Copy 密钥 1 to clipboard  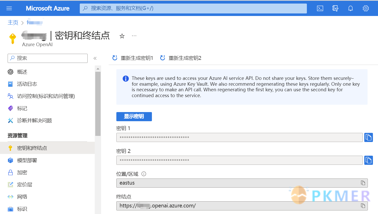coord(369,137)
